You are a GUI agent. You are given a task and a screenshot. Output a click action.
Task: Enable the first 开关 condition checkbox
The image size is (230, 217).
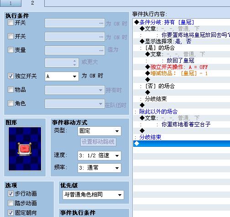[x=10, y=23]
